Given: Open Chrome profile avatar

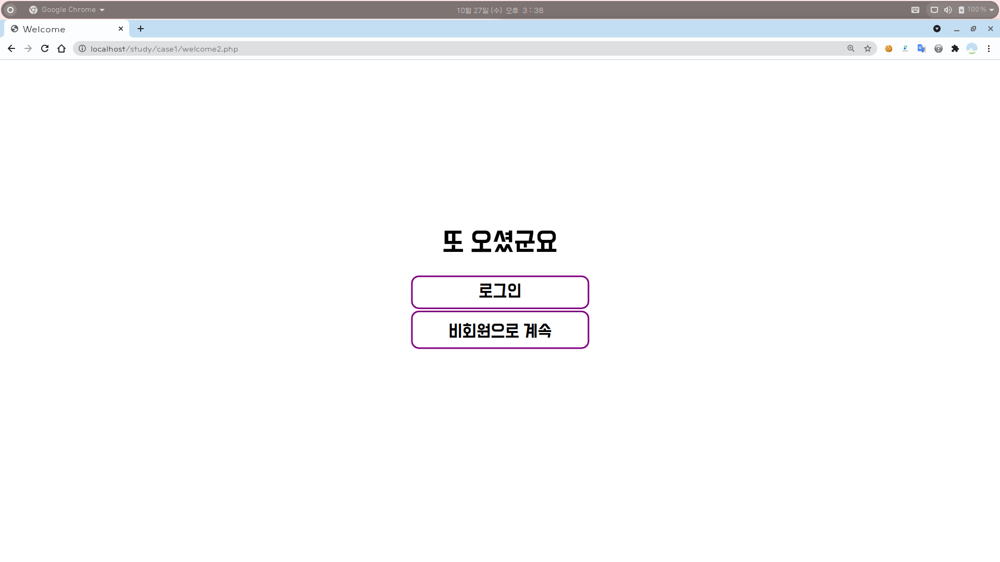Looking at the screenshot, I should [x=971, y=48].
